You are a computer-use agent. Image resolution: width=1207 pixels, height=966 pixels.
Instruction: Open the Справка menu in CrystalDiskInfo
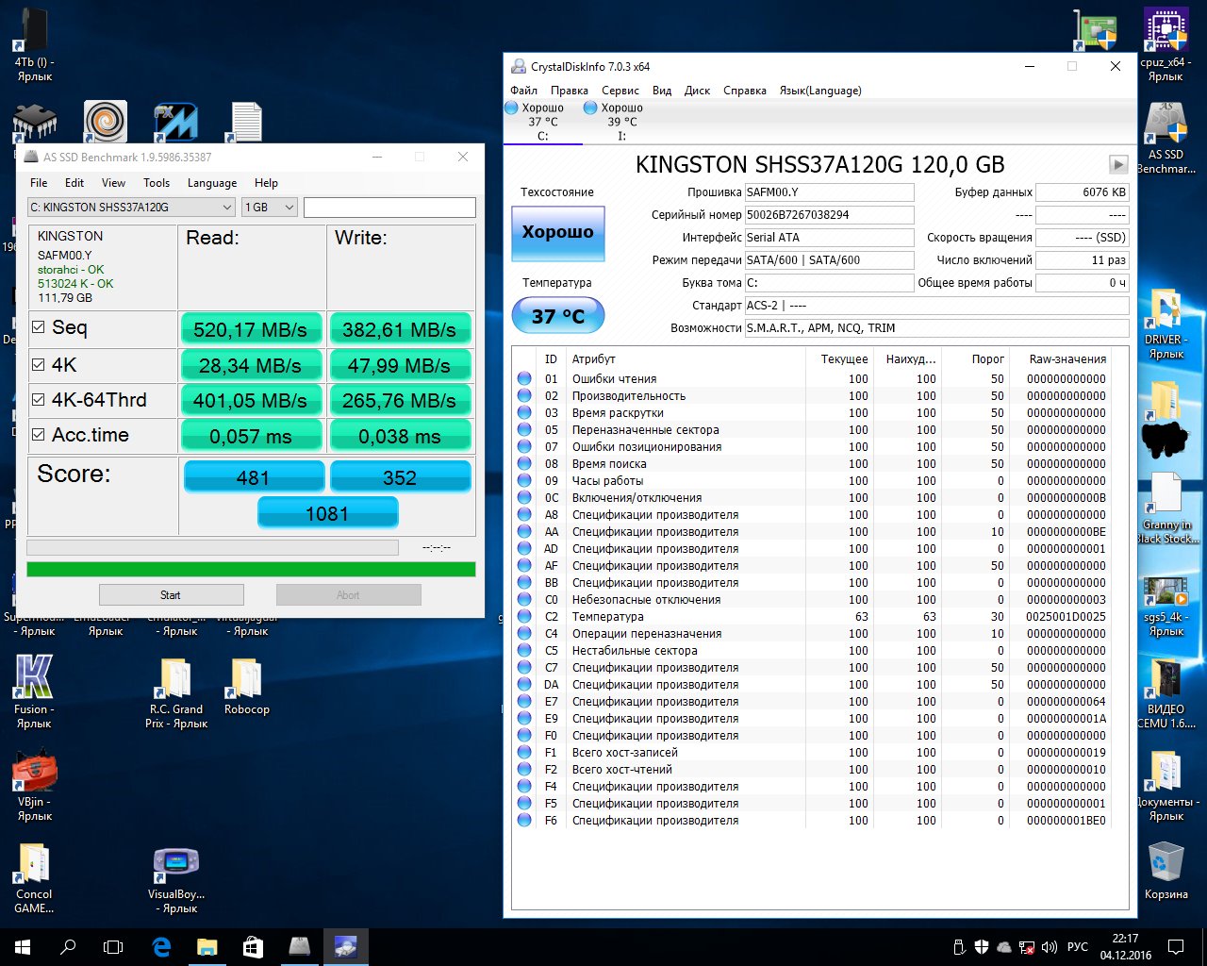click(x=745, y=91)
